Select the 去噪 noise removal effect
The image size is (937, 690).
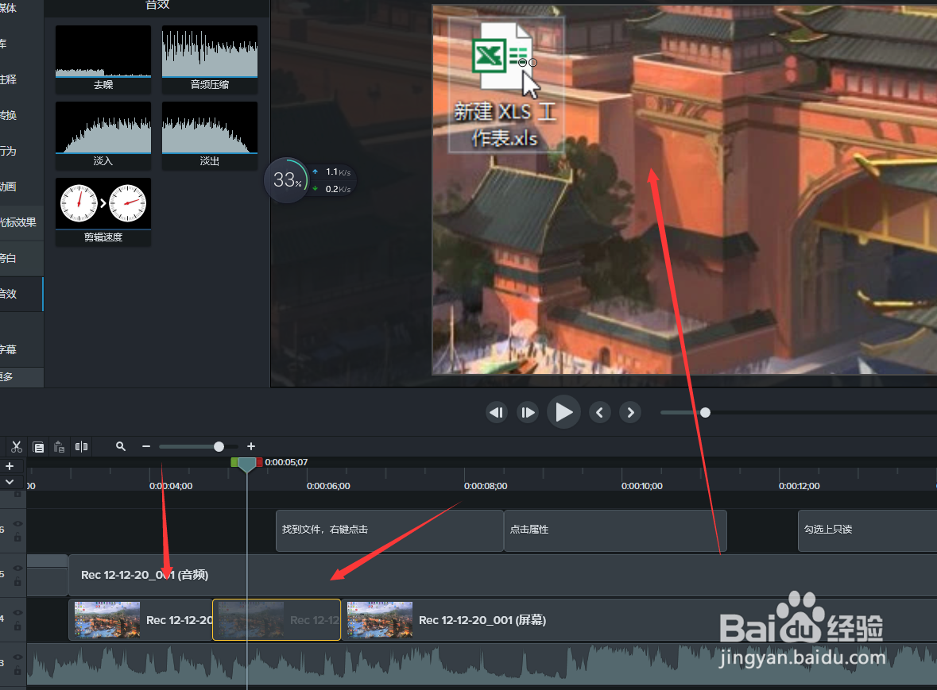103,59
